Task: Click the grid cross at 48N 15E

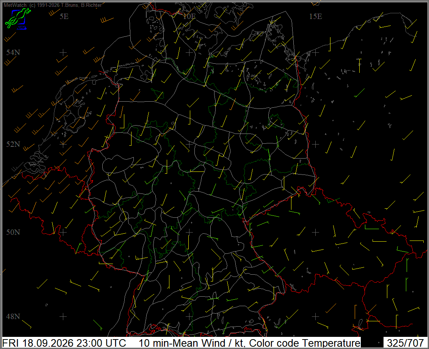Action: tap(315, 316)
